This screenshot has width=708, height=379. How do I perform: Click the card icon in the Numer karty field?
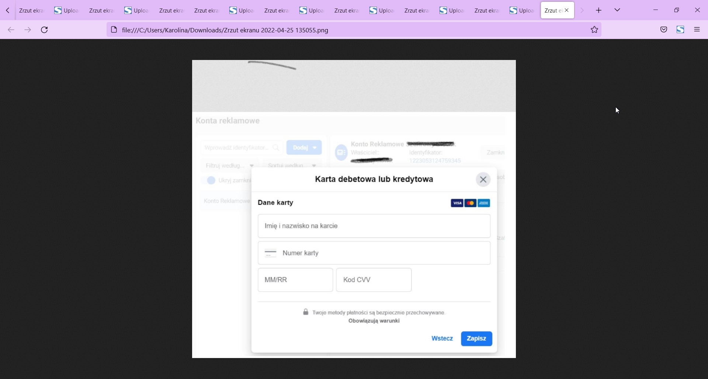(271, 253)
